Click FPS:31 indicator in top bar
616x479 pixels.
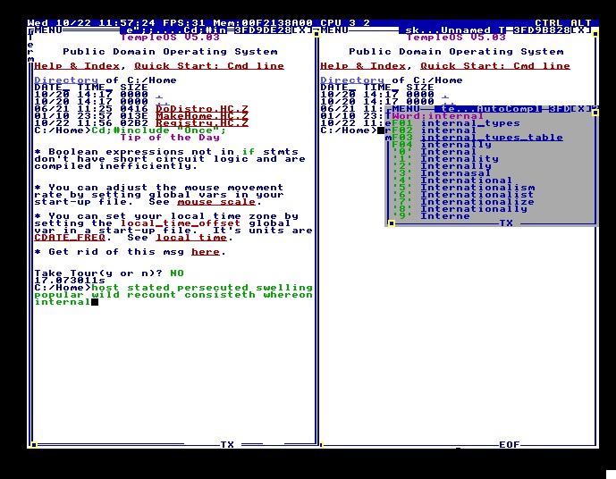coord(184,23)
